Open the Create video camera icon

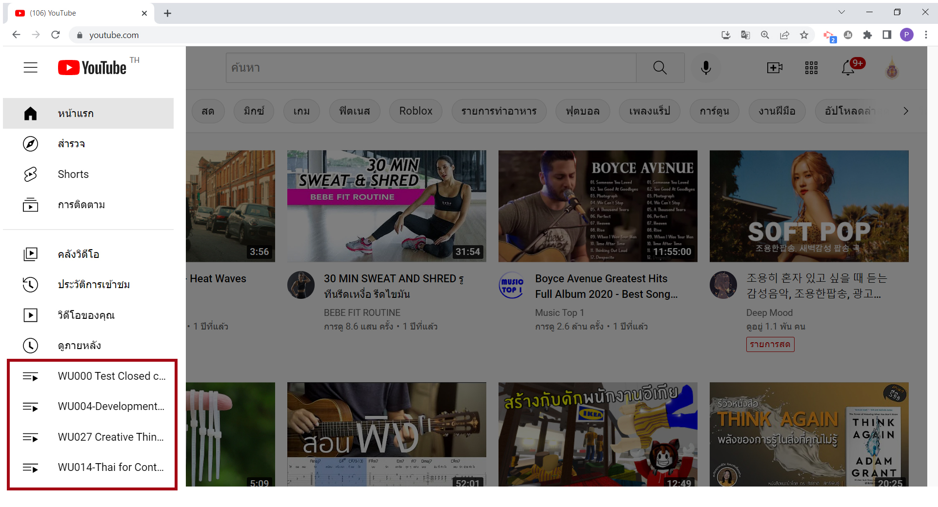pyautogui.click(x=775, y=68)
